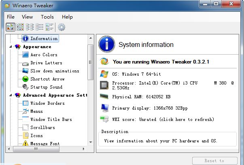244x165 pixels.
Task: Click the yellow warning Message Font icon
Action: tap(25, 144)
